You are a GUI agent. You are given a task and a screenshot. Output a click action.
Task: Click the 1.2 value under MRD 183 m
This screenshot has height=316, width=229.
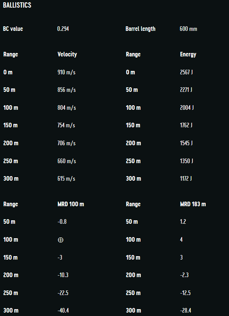tap(183, 222)
